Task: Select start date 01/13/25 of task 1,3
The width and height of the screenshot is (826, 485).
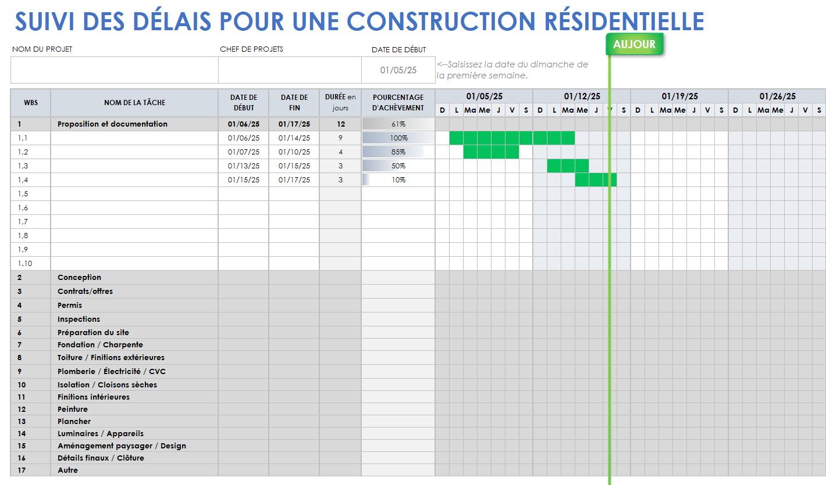Action: (x=244, y=166)
